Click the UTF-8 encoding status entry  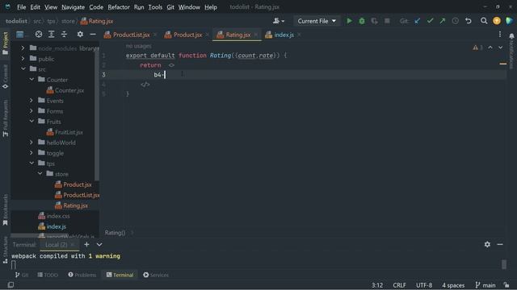coord(424,285)
